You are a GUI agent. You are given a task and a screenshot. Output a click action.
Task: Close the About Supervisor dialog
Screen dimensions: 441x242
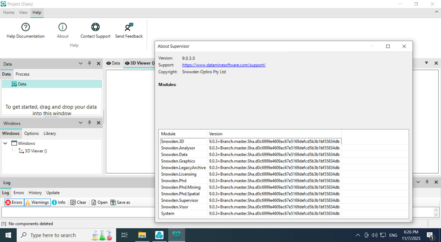tap(404, 46)
